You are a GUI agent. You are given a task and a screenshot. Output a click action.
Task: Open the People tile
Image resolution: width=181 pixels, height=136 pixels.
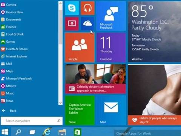[80, 47]
